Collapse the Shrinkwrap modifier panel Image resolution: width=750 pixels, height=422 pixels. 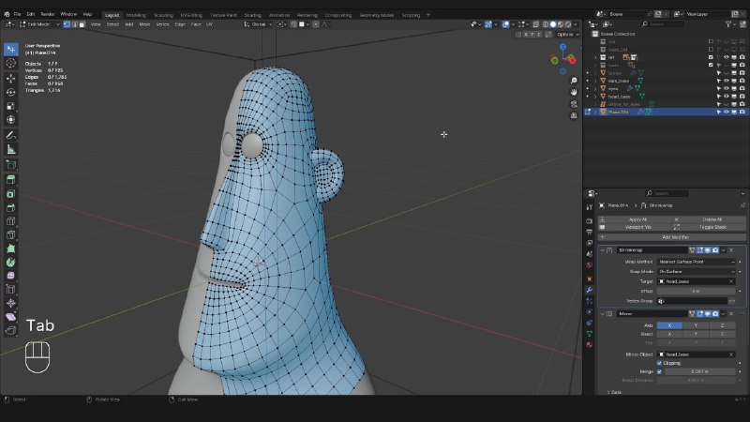602,250
